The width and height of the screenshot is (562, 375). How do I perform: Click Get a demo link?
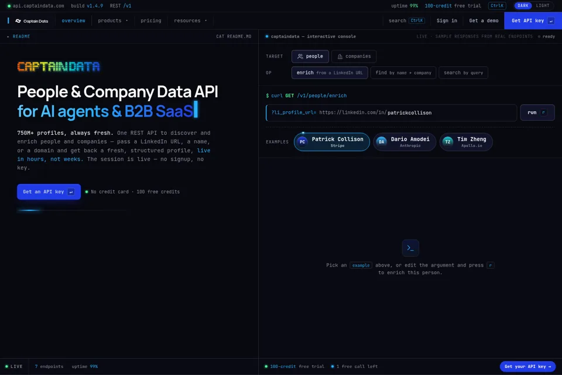tap(484, 21)
